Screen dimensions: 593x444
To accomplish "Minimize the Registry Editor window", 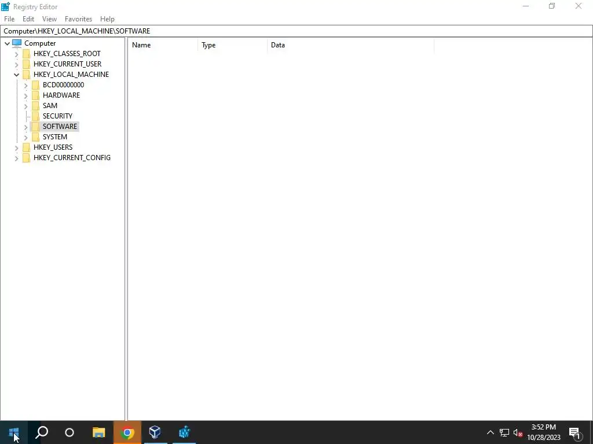I will (x=526, y=6).
